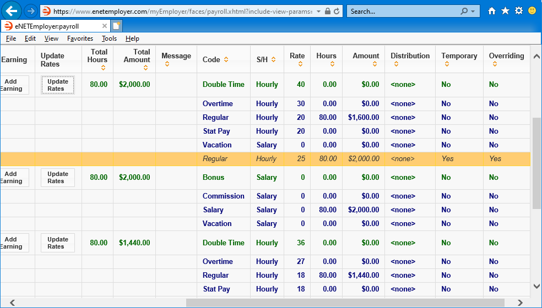Open the search provider dropdown arrow
This screenshot has height=308, width=542.
pyautogui.click(x=473, y=11)
